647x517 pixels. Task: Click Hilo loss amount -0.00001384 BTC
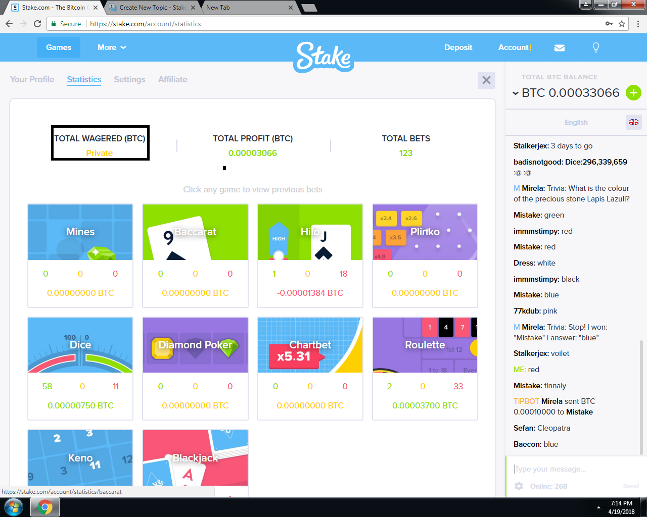310,293
